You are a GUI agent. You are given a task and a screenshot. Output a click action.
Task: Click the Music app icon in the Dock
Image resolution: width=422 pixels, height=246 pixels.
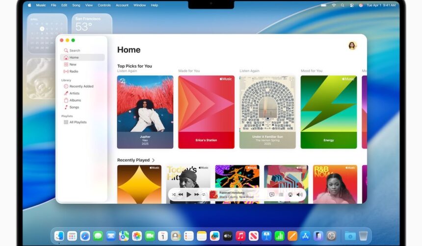coord(240,236)
